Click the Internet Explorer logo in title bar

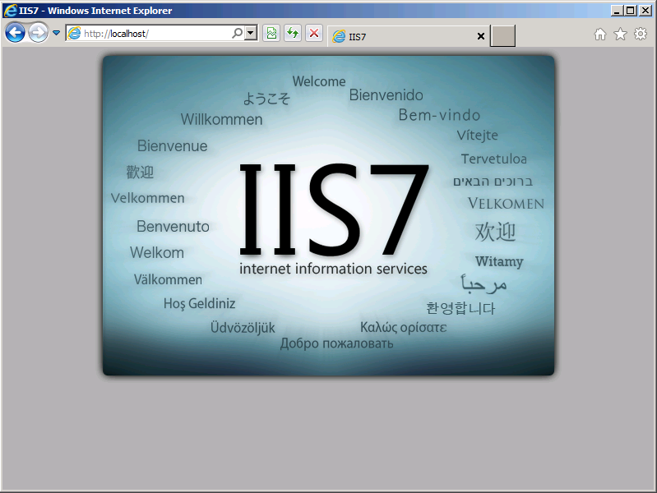click(x=10, y=11)
